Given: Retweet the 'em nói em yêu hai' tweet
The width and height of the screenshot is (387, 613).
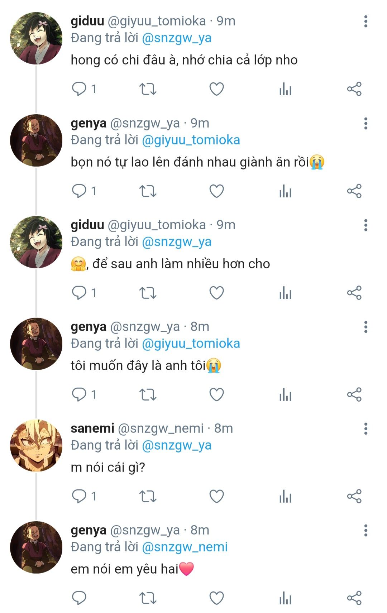Looking at the screenshot, I should pos(148,598).
